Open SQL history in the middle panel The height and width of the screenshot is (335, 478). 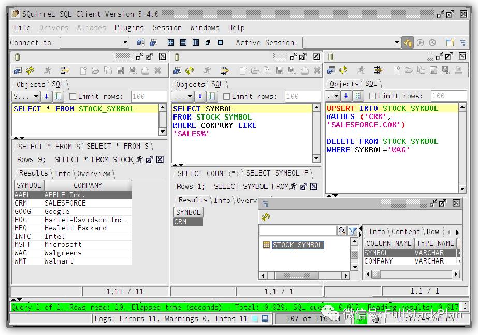212,96
